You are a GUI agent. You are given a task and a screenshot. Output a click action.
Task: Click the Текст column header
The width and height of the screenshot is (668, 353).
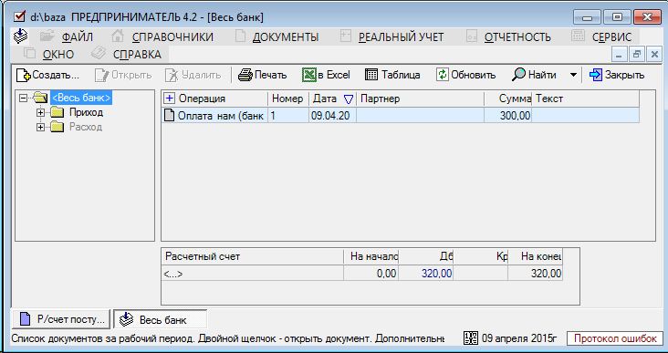586,99
